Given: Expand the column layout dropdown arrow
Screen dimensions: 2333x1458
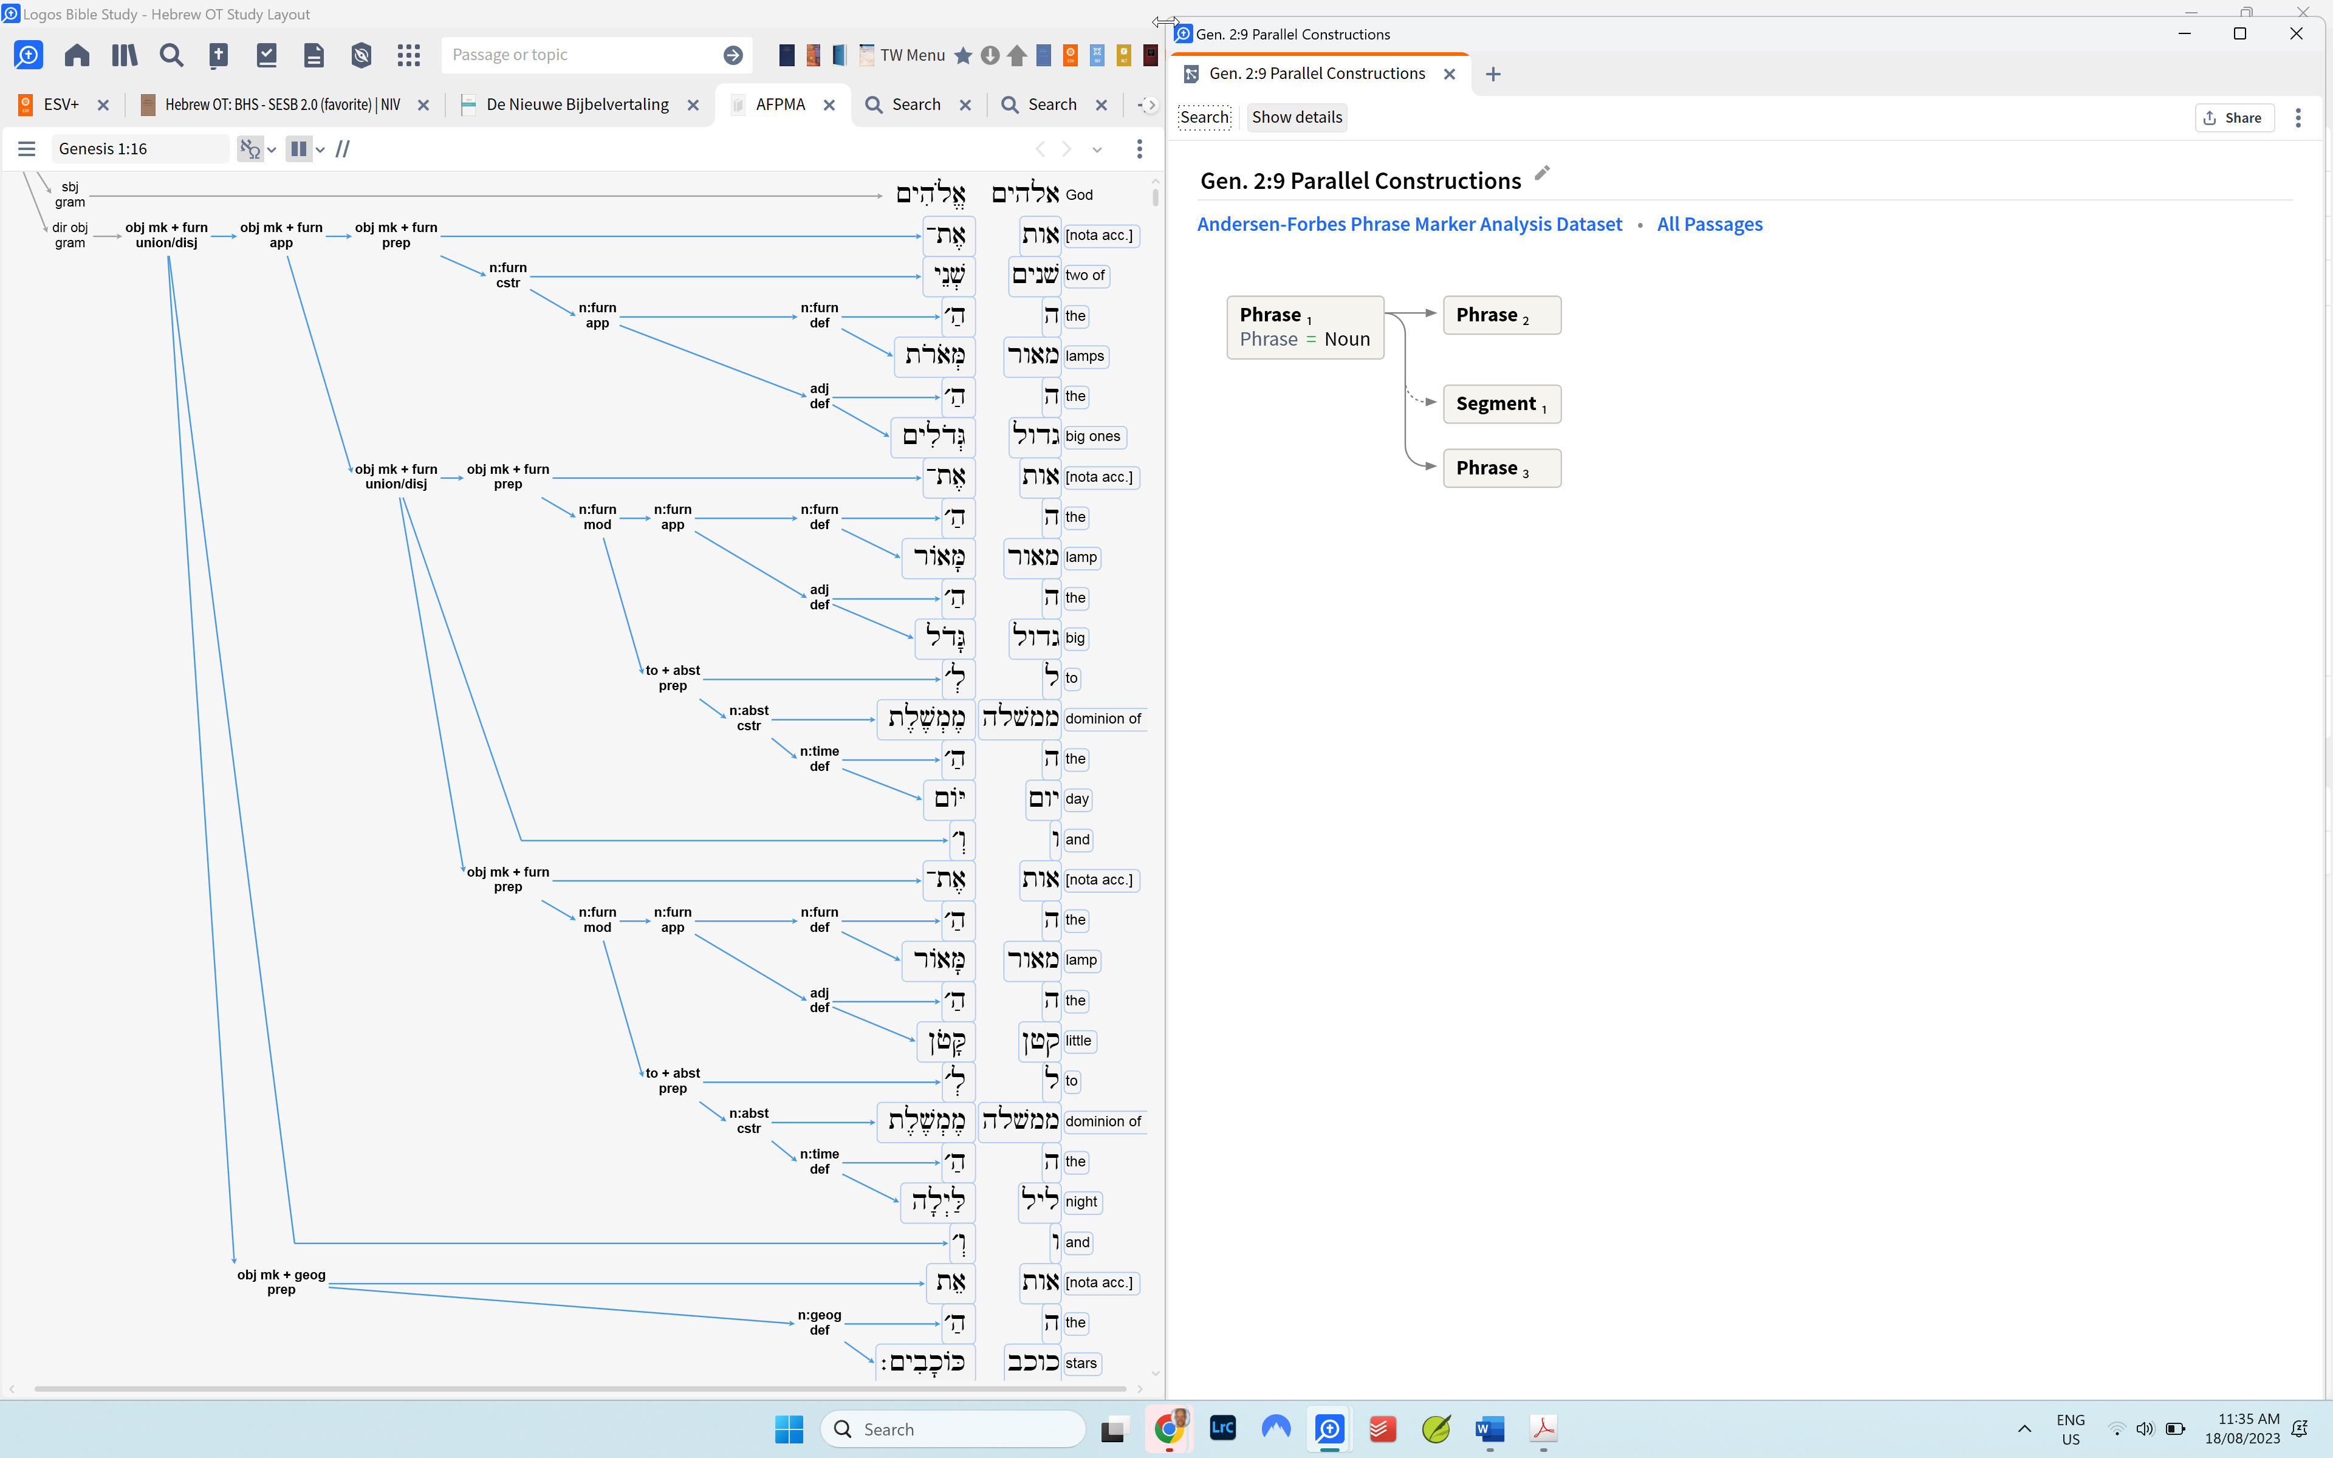Looking at the screenshot, I should [x=320, y=149].
